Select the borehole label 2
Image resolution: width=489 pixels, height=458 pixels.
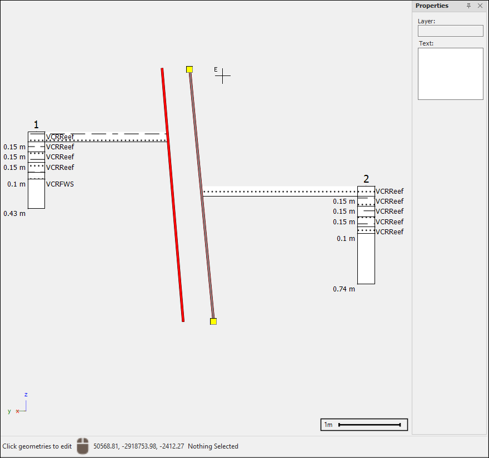click(366, 179)
